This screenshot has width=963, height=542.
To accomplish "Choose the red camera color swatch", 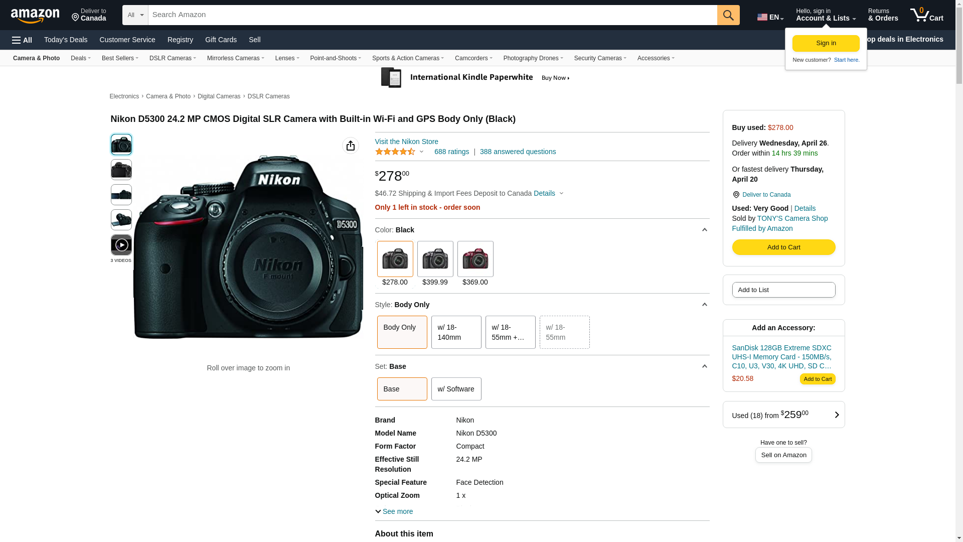I will [x=475, y=259].
